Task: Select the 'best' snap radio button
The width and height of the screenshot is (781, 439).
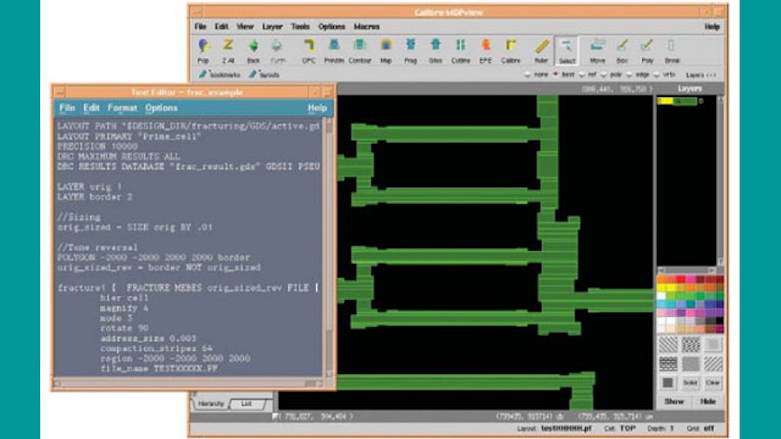Action: pyautogui.click(x=556, y=75)
